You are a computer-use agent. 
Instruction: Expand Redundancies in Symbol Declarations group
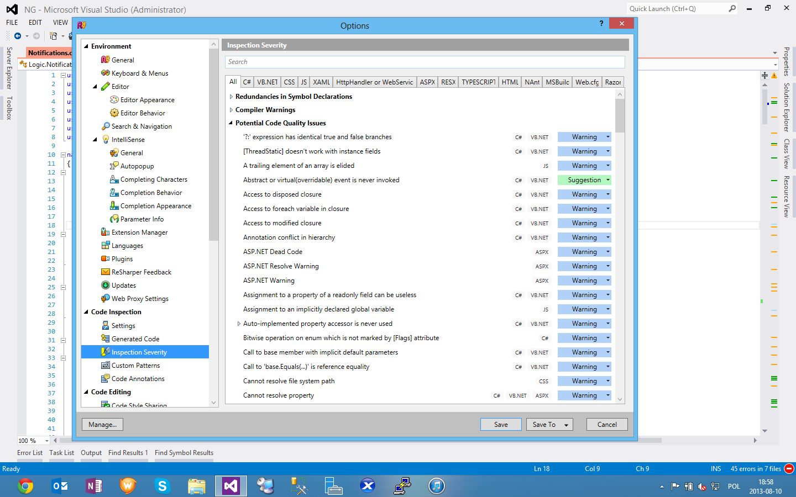coord(231,97)
